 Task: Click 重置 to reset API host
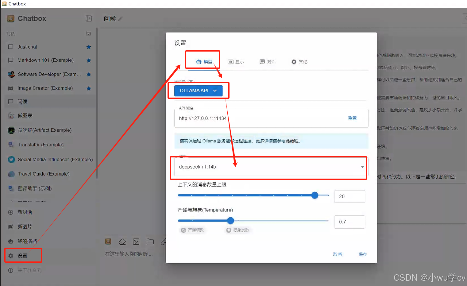click(x=352, y=118)
